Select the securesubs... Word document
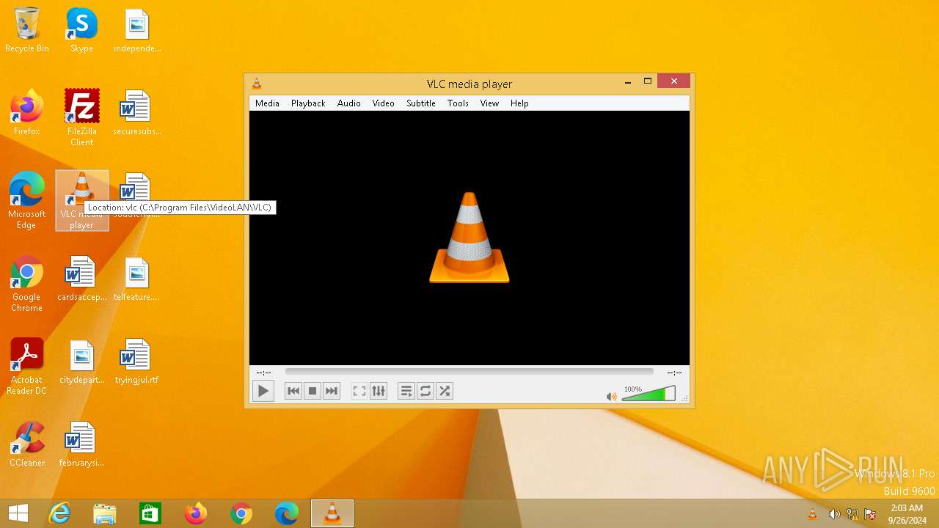939x528 pixels. (x=137, y=113)
